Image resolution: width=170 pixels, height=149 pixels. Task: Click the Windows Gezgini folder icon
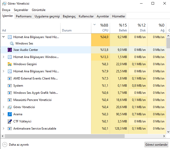coord(10,64)
